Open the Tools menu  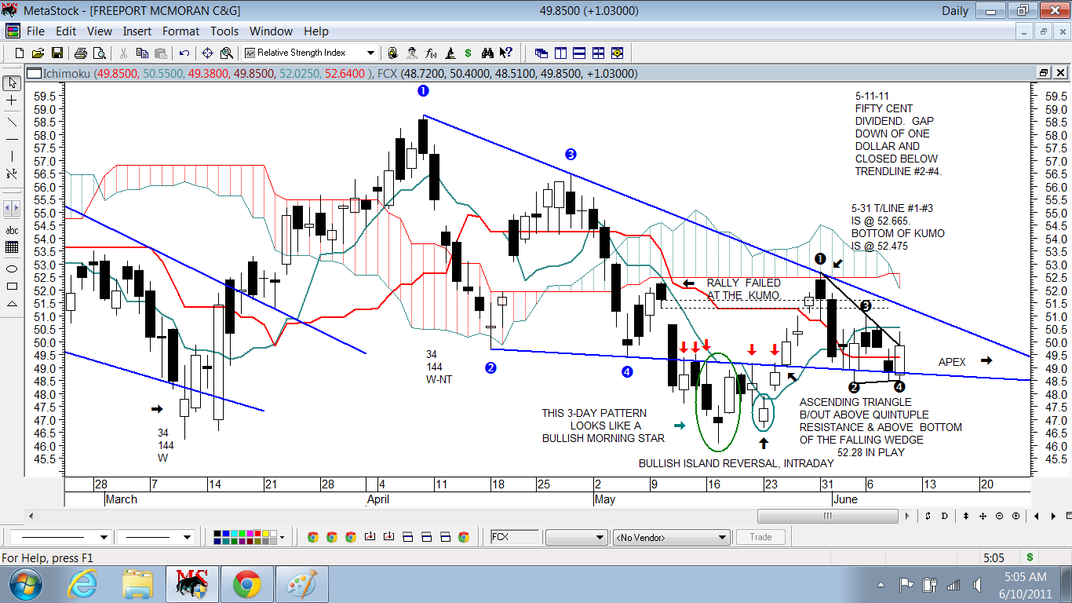(x=224, y=31)
